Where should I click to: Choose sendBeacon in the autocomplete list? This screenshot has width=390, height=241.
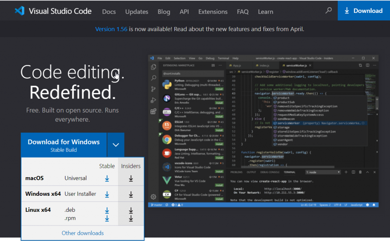pos(286,119)
